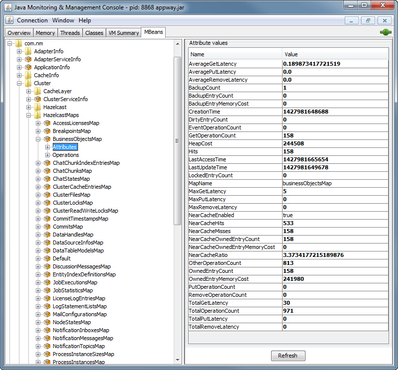The height and width of the screenshot is (370, 398).
Task: Open the Help menu
Action: click(85, 20)
